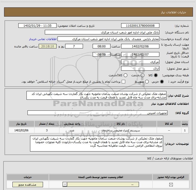Click the تاریخ نیاز column header

point(21,124)
